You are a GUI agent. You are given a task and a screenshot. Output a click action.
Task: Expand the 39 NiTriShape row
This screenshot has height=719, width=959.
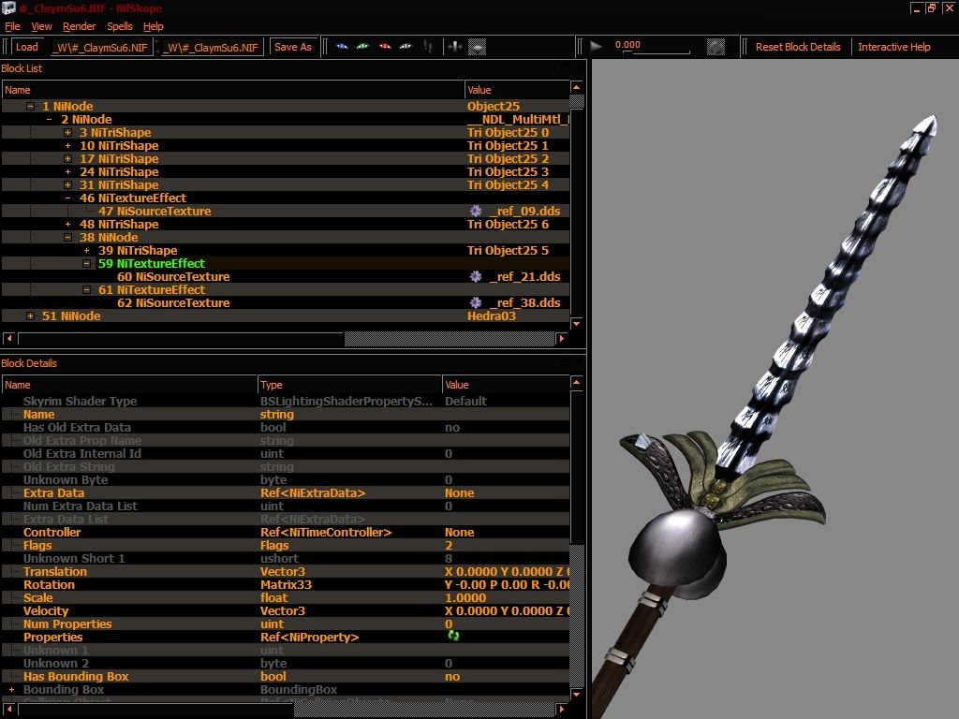coord(87,251)
